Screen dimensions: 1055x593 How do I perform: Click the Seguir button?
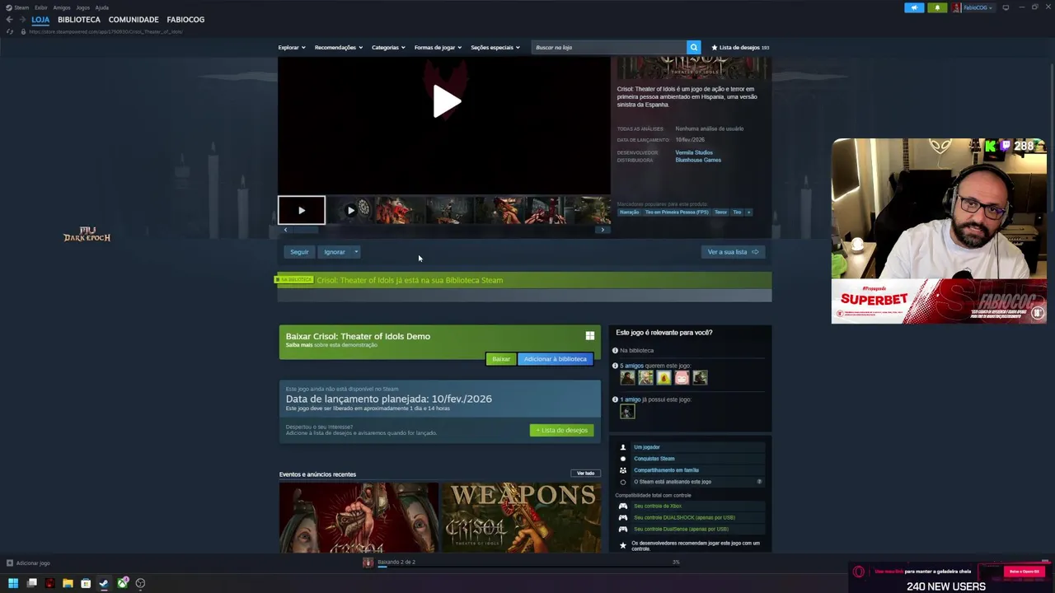click(299, 252)
